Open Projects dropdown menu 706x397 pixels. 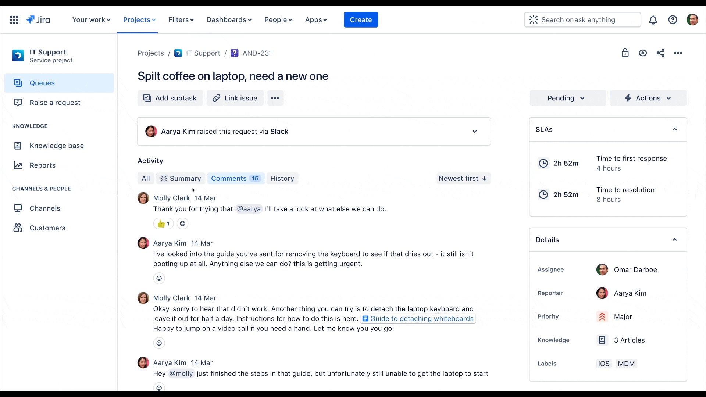139,20
